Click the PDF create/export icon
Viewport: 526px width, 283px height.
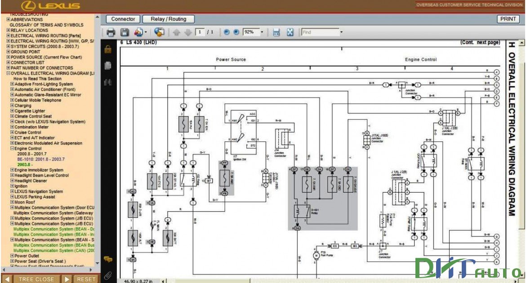(x=138, y=32)
